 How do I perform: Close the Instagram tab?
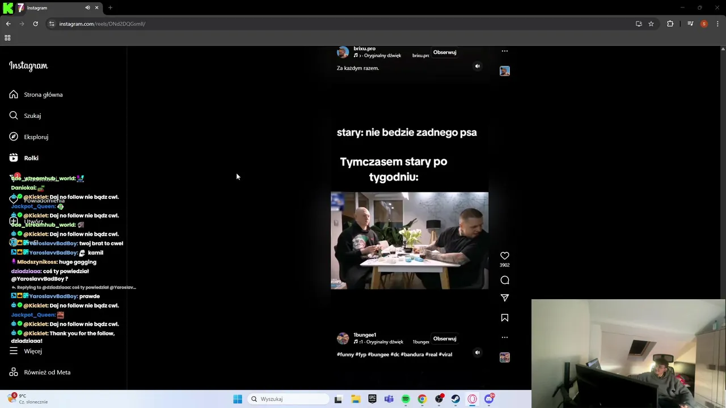click(x=96, y=8)
